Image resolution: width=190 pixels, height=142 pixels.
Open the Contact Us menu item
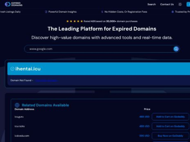pos(167,4)
